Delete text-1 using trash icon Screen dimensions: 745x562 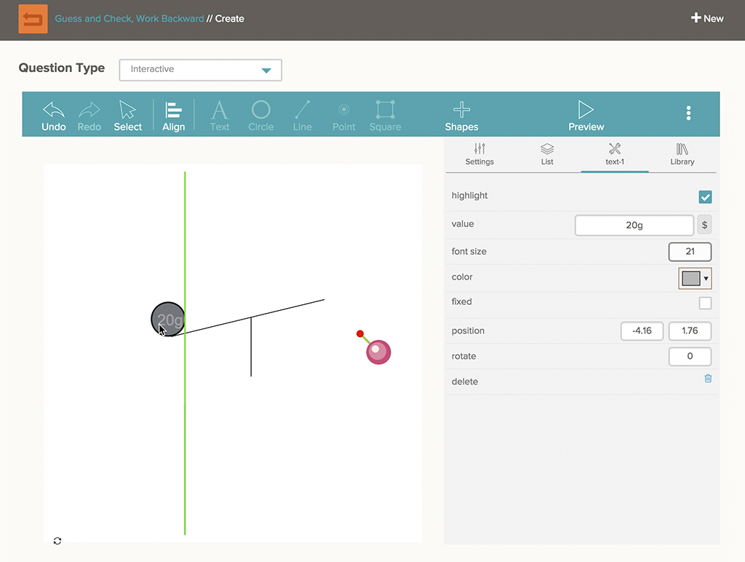(708, 379)
